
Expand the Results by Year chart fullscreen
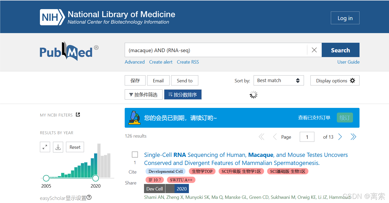tap(45, 147)
